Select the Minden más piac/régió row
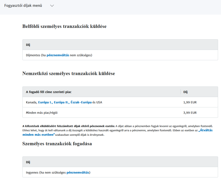 120,112
